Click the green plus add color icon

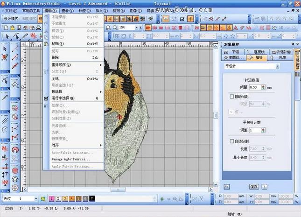pos(162,198)
